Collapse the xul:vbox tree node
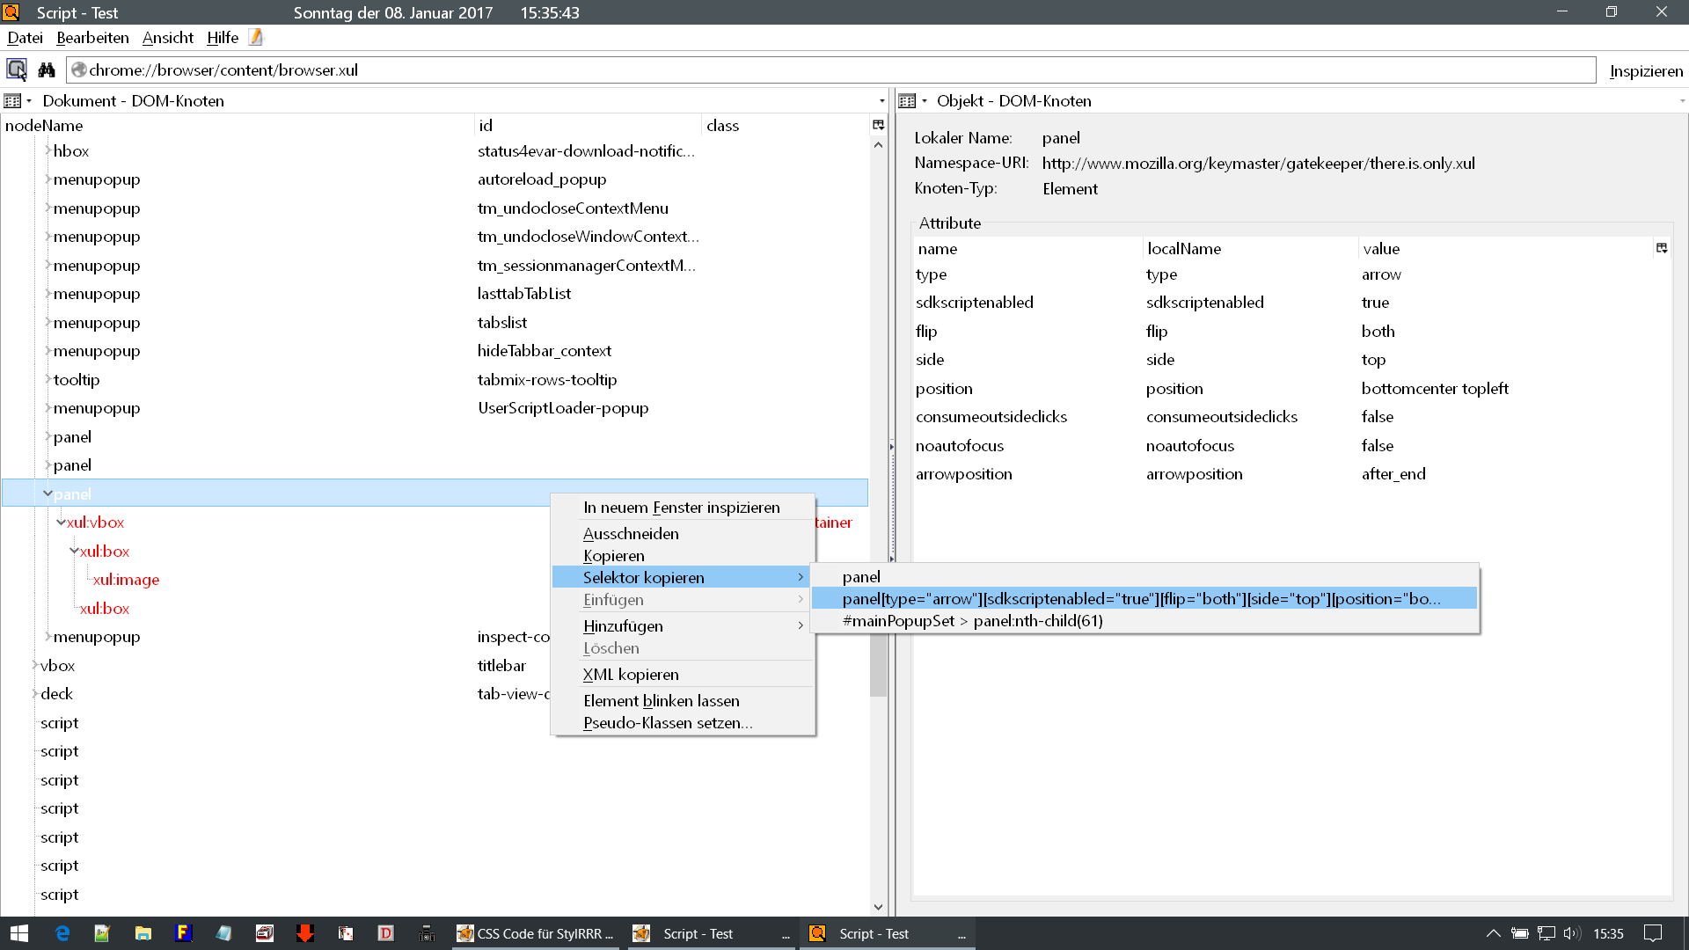This screenshot has width=1689, height=950. coord(61,522)
